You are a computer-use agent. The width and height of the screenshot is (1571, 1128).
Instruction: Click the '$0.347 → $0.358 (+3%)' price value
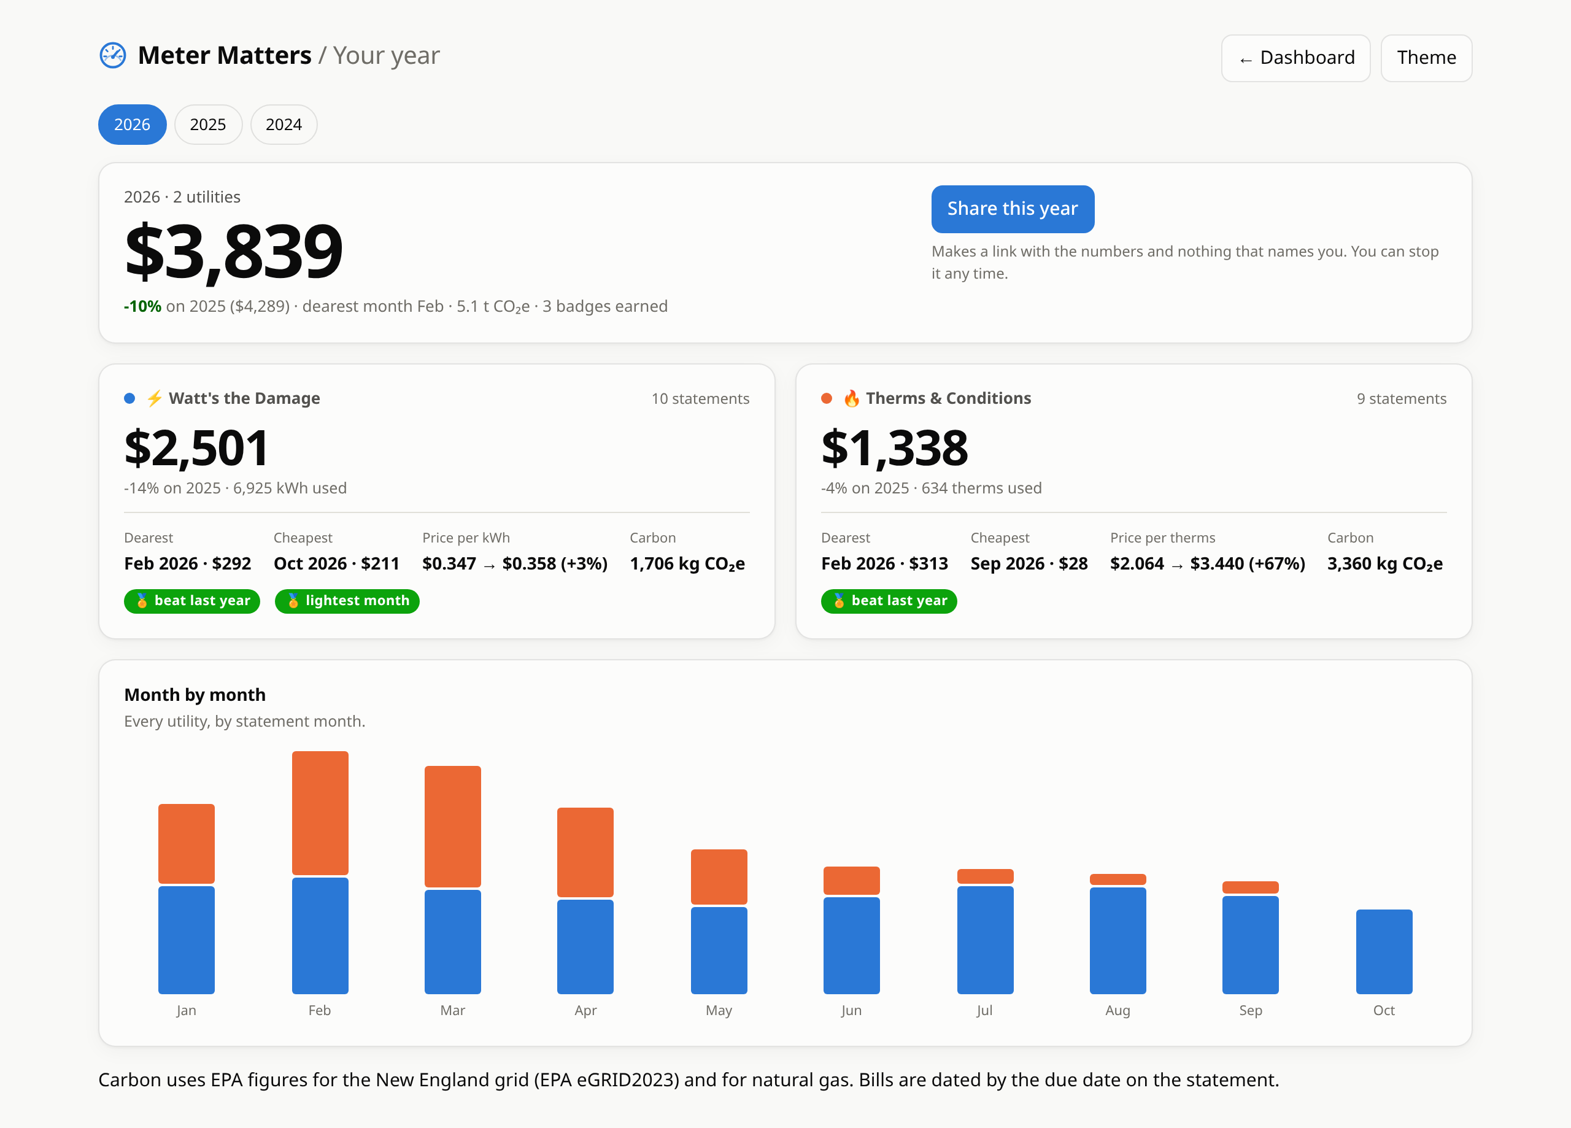(x=515, y=563)
